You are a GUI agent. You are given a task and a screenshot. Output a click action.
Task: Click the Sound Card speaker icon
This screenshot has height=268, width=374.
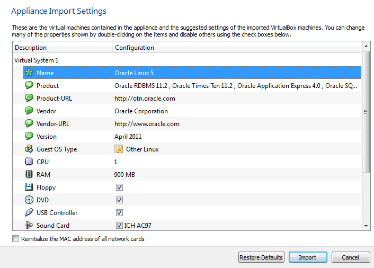tap(29, 226)
